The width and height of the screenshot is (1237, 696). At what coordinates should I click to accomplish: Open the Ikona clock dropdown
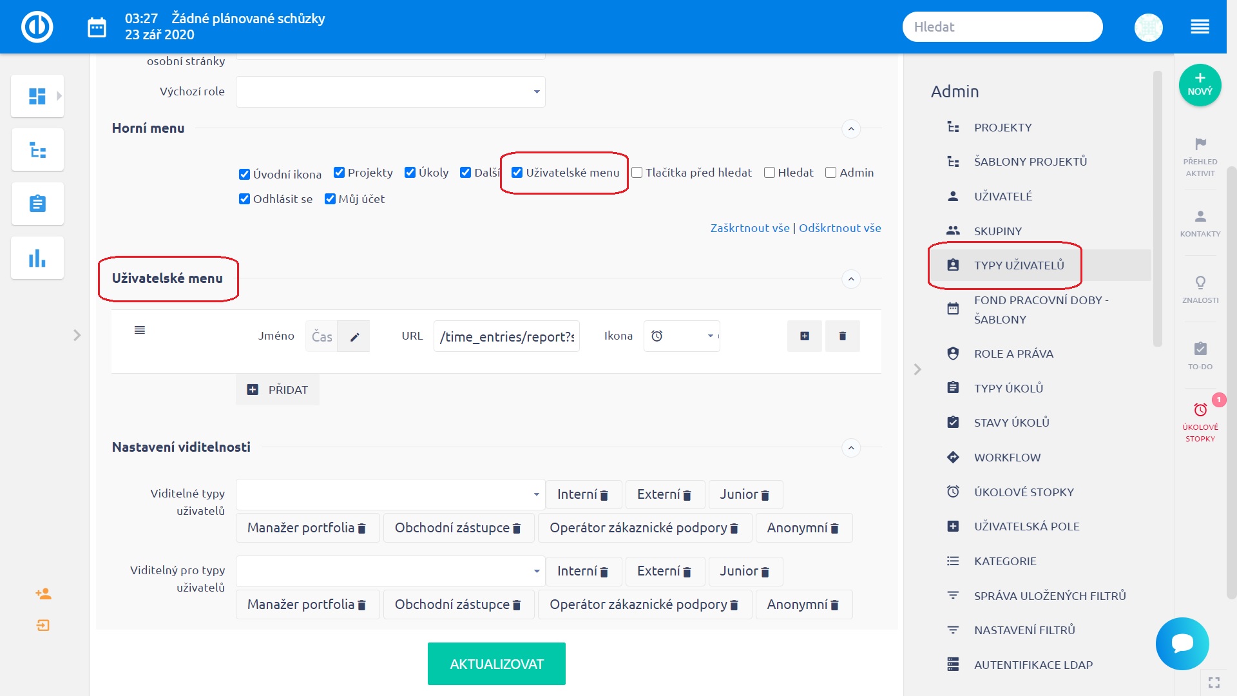[x=682, y=336]
